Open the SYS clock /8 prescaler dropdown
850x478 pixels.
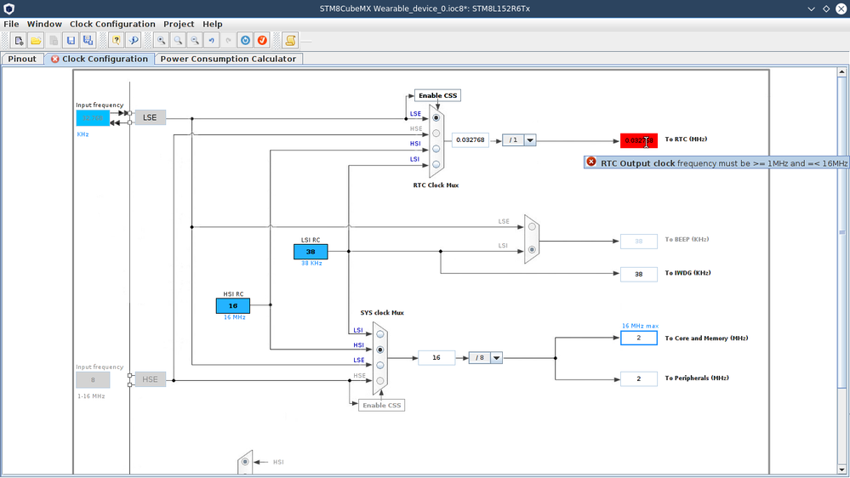[496, 358]
